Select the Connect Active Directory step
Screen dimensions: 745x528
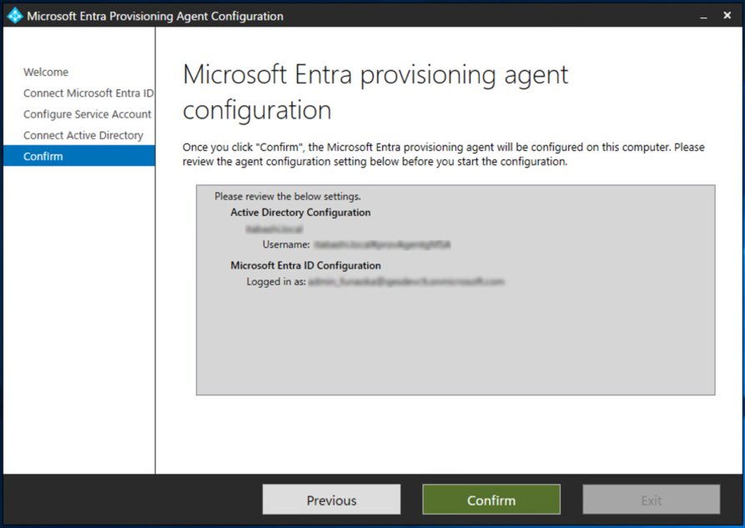[x=83, y=135]
